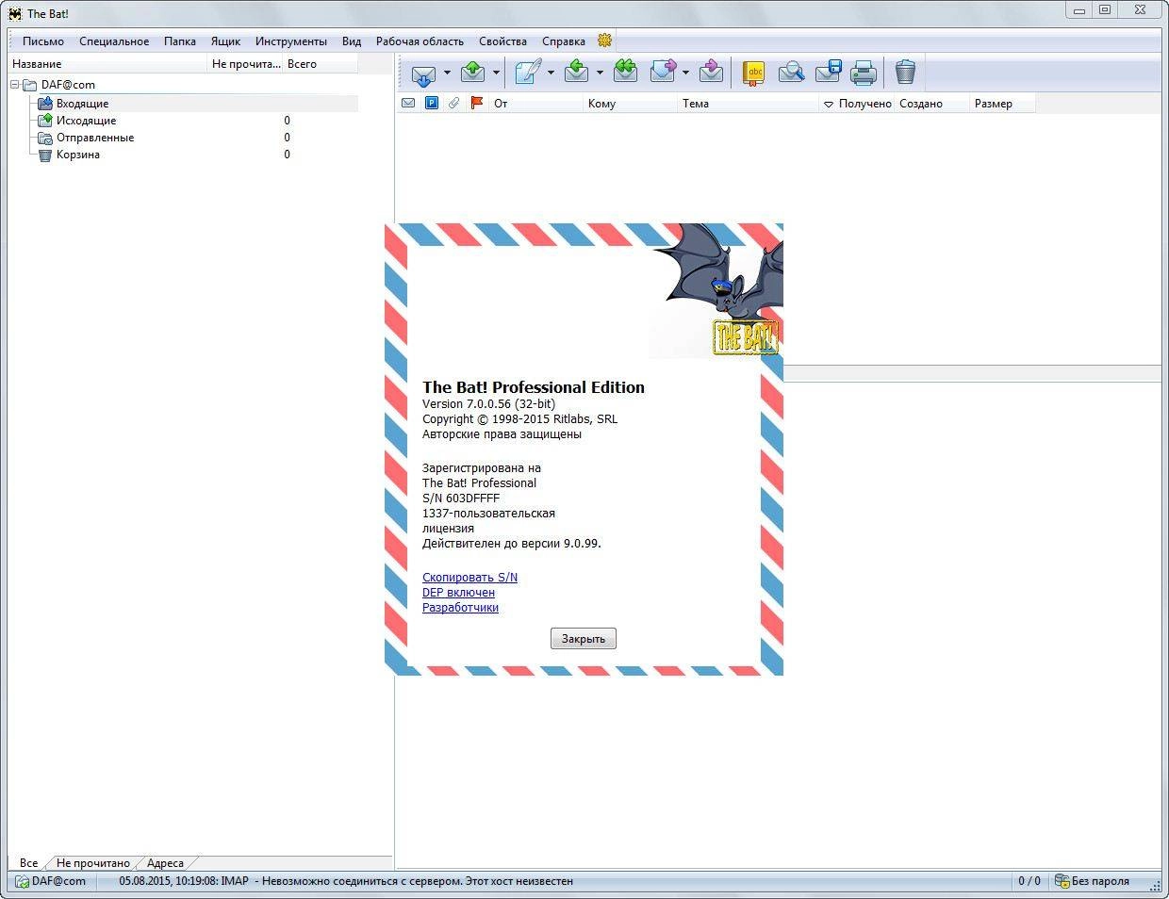Switch to the Не прочитано tab

tap(93, 862)
